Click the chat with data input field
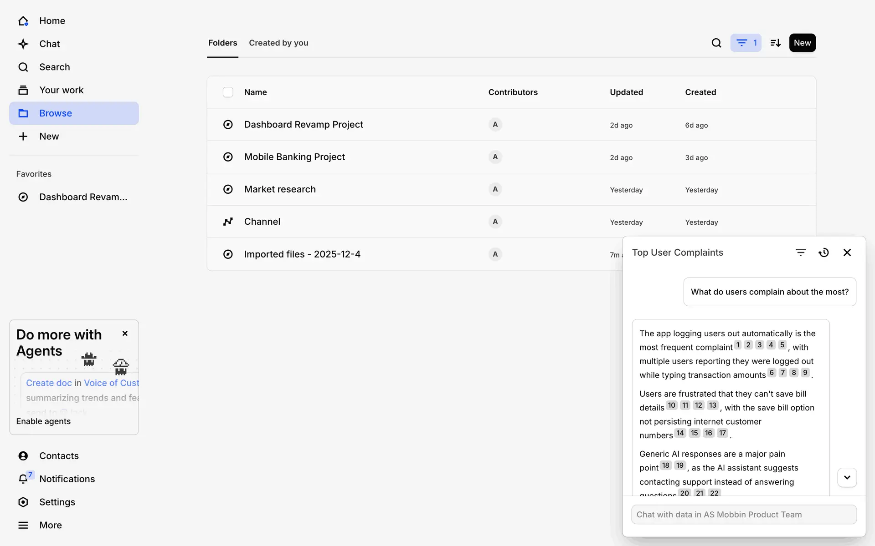 click(744, 515)
